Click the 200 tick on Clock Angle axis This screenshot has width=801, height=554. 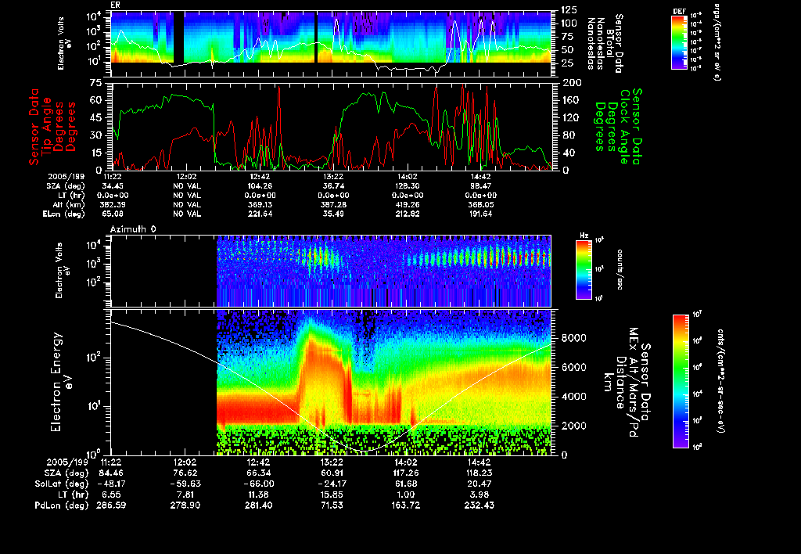(571, 83)
